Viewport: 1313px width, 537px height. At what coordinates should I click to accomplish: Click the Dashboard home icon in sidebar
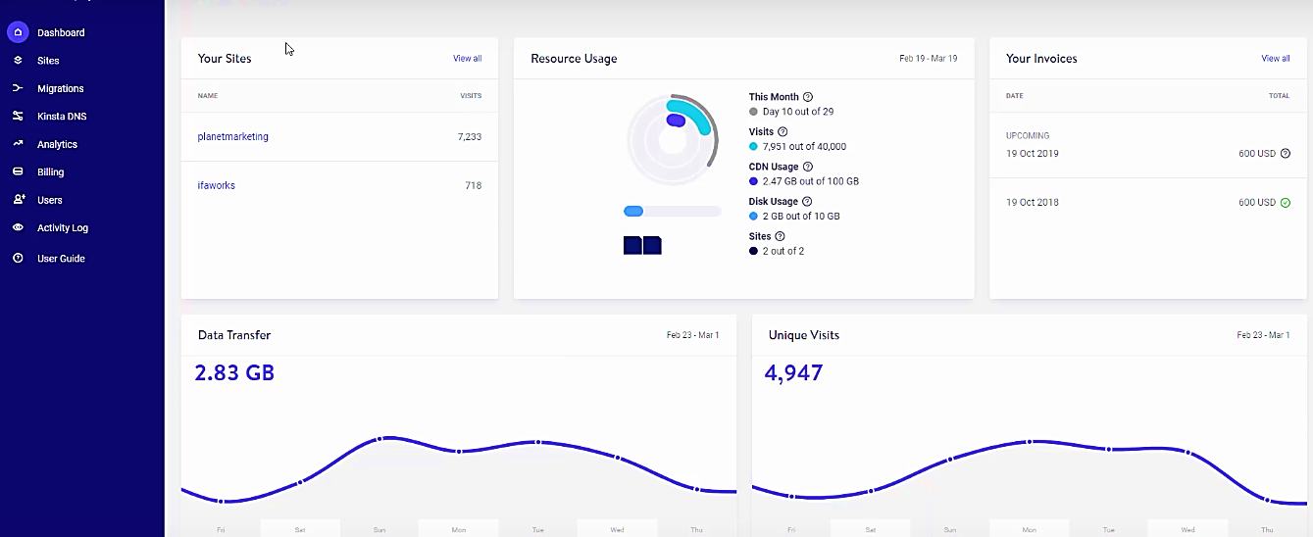(x=18, y=32)
